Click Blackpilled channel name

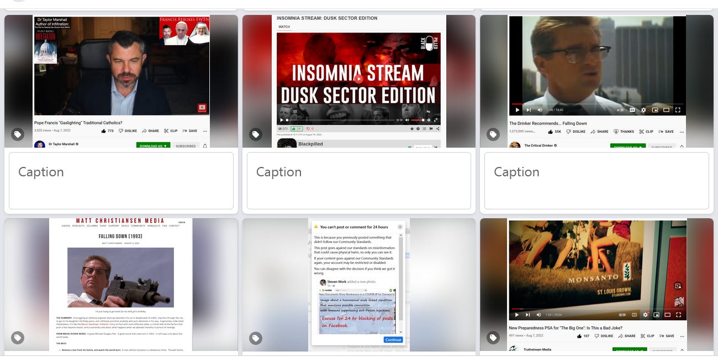310,144
